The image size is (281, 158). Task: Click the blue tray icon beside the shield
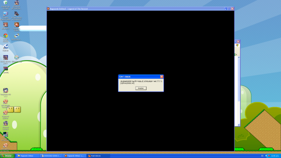266,156
